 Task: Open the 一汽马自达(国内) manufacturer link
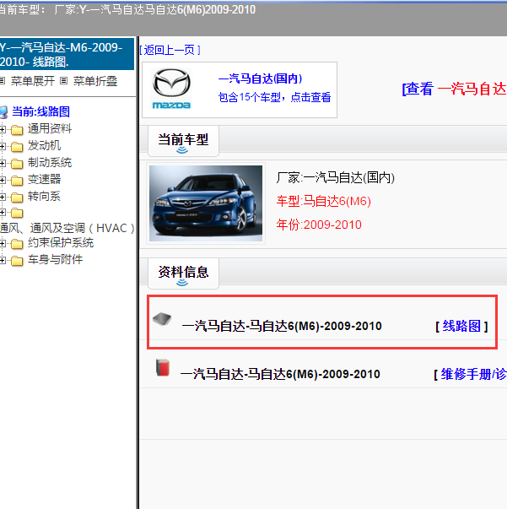click(260, 79)
